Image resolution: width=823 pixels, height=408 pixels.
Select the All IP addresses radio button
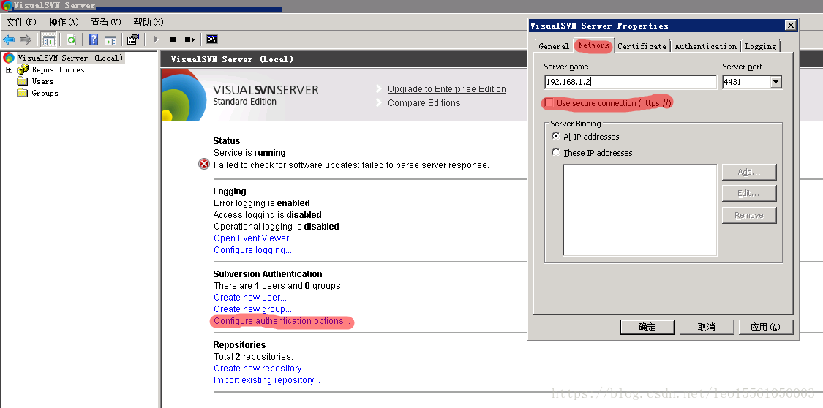[556, 136]
